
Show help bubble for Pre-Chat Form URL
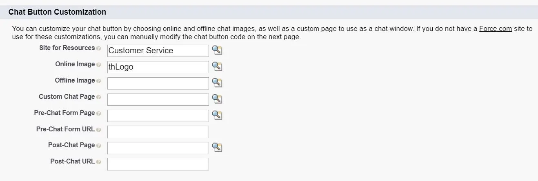pos(98,130)
